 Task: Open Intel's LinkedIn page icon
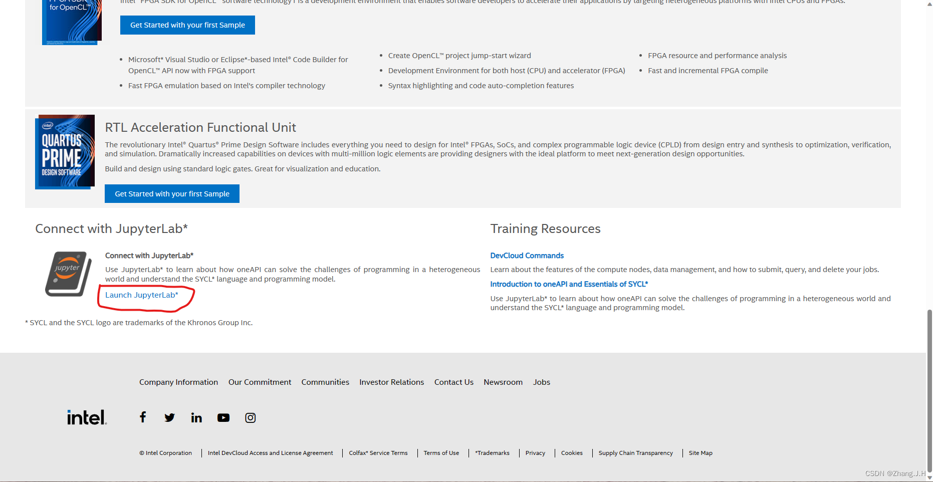click(x=196, y=417)
